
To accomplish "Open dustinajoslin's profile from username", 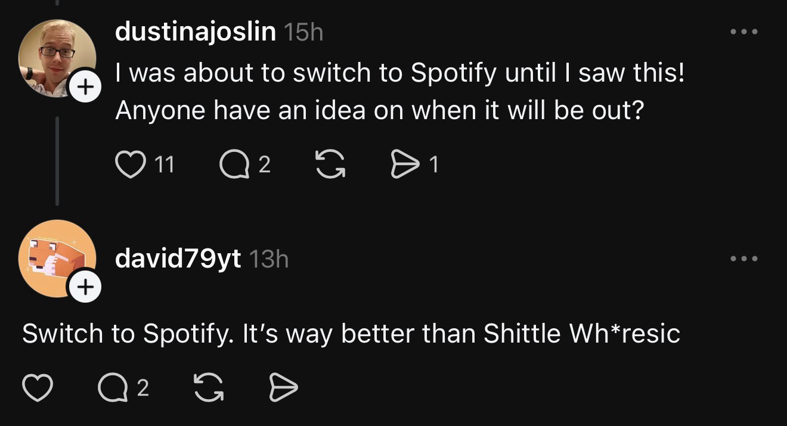I will (x=195, y=32).
